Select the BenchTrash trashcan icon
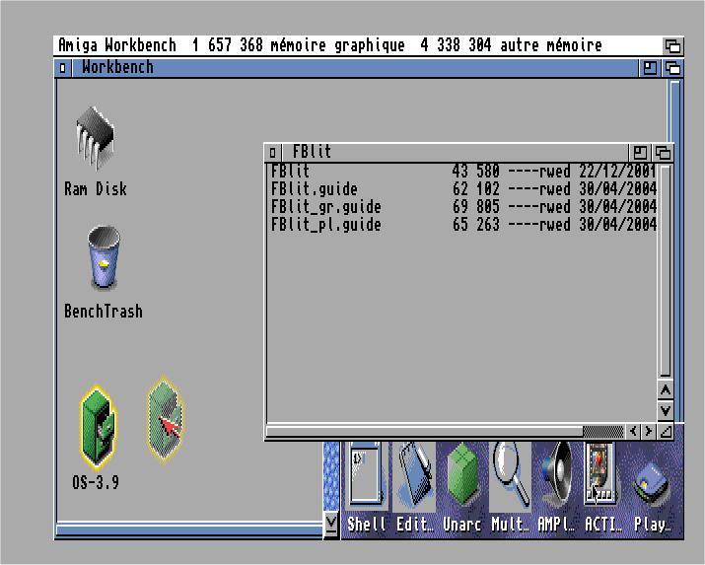Viewport: 705px width, 565px height. click(x=104, y=257)
